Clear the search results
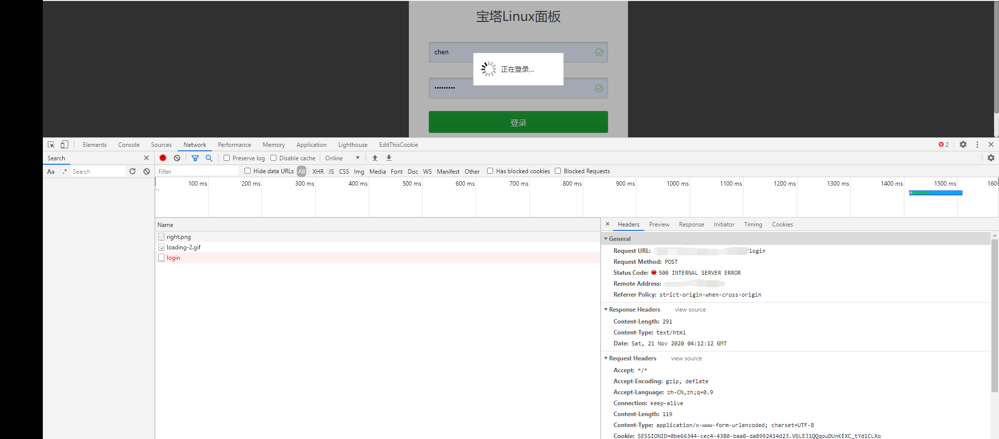Image resolution: width=999 pixels, height=439 pixels. (146, 171)
